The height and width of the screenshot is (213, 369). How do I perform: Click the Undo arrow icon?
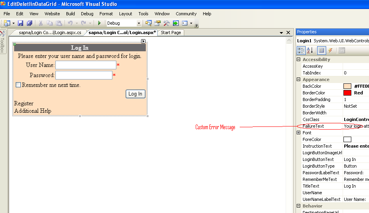(70, 23)
